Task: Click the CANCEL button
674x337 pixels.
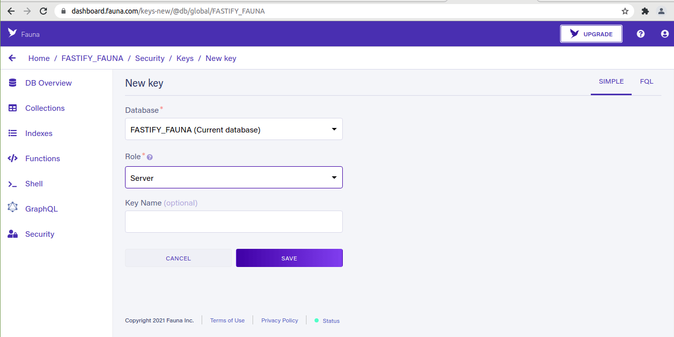Action: (x=178, y=258)
